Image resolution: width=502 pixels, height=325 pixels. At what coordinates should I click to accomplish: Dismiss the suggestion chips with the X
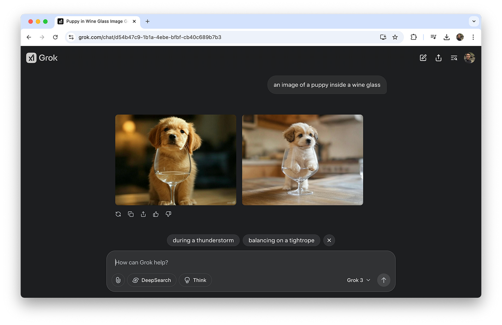point(329,240)
